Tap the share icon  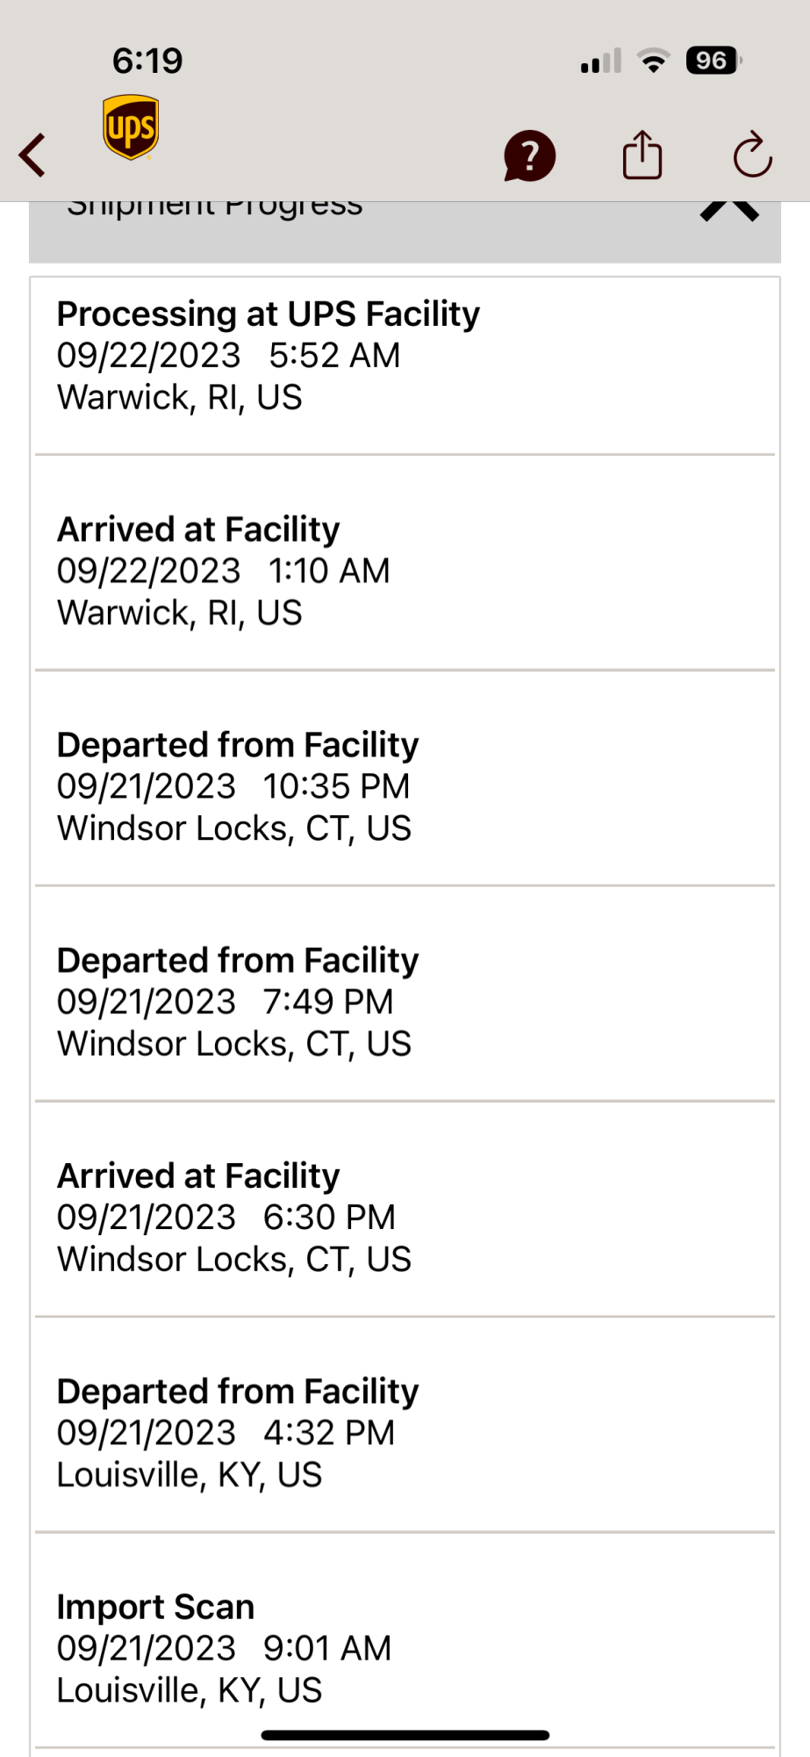[642, 155]
